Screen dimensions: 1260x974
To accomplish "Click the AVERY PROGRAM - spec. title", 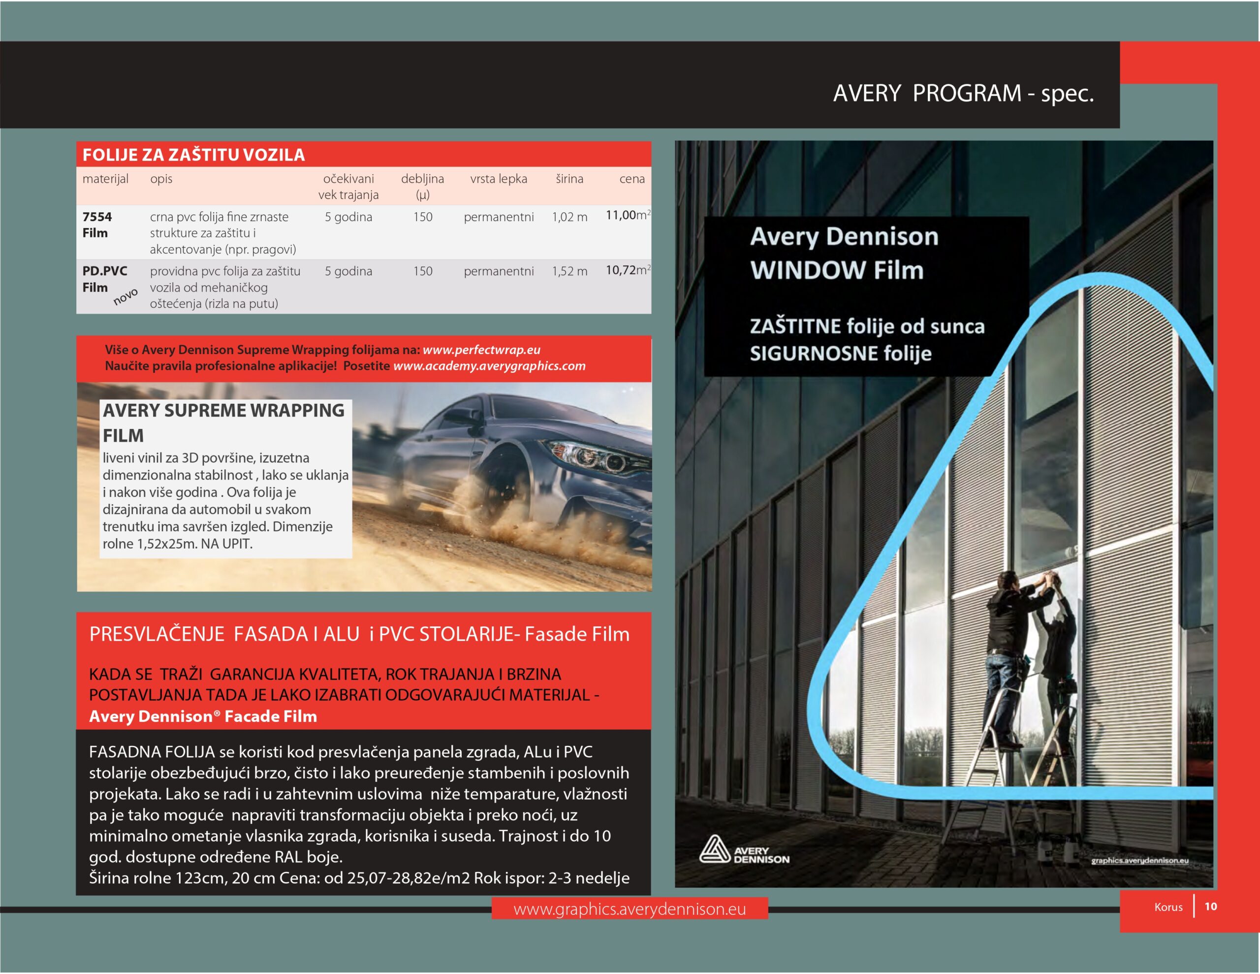I will click(964, 93).
